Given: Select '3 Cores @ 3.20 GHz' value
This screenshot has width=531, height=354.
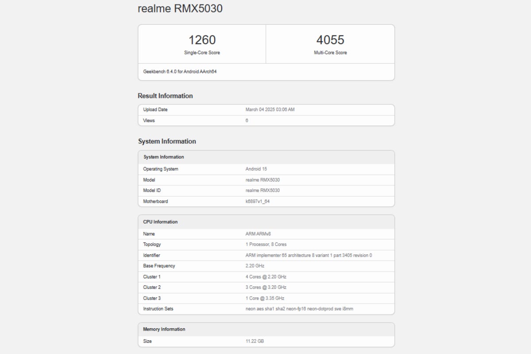Looking at the screenshot, I should coord(266,287).
